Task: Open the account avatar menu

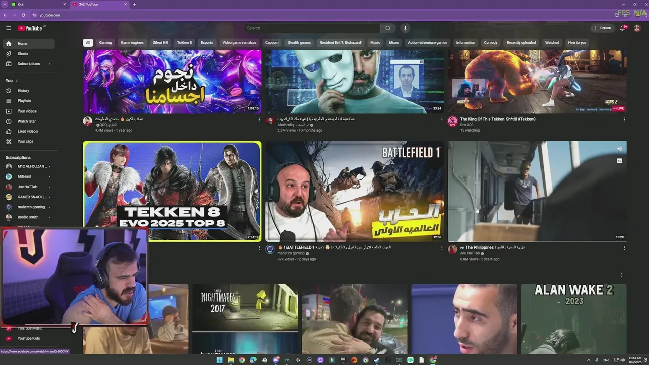Action: pyautogui.click(x=637, y=28)
